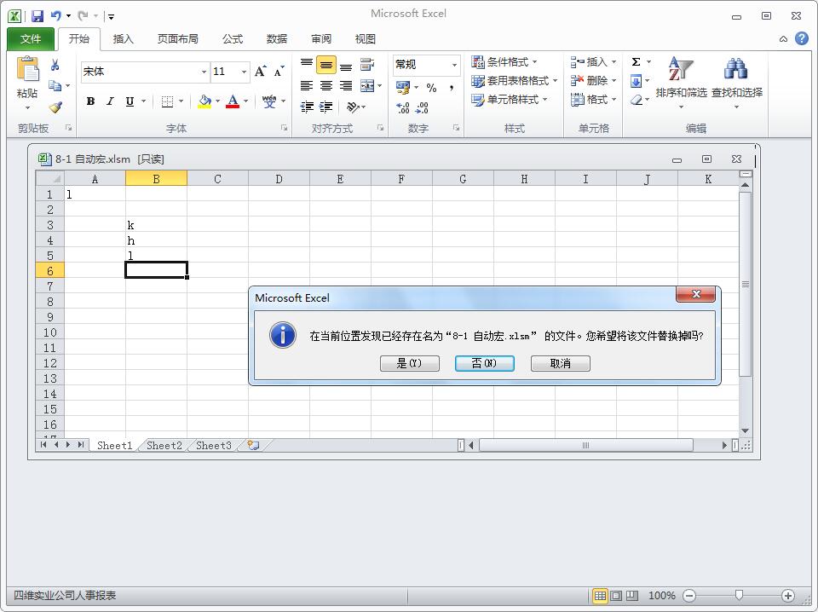
Task: Expand the Format (格式) cells dropdown
Action: (x=614, y=99)
